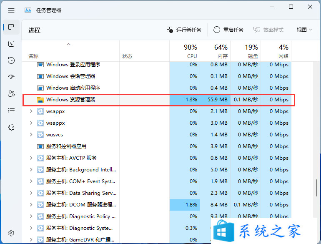321x244 pixels.
Task: Click the 8.4 MB memory cell
Action: pos(215,205)
